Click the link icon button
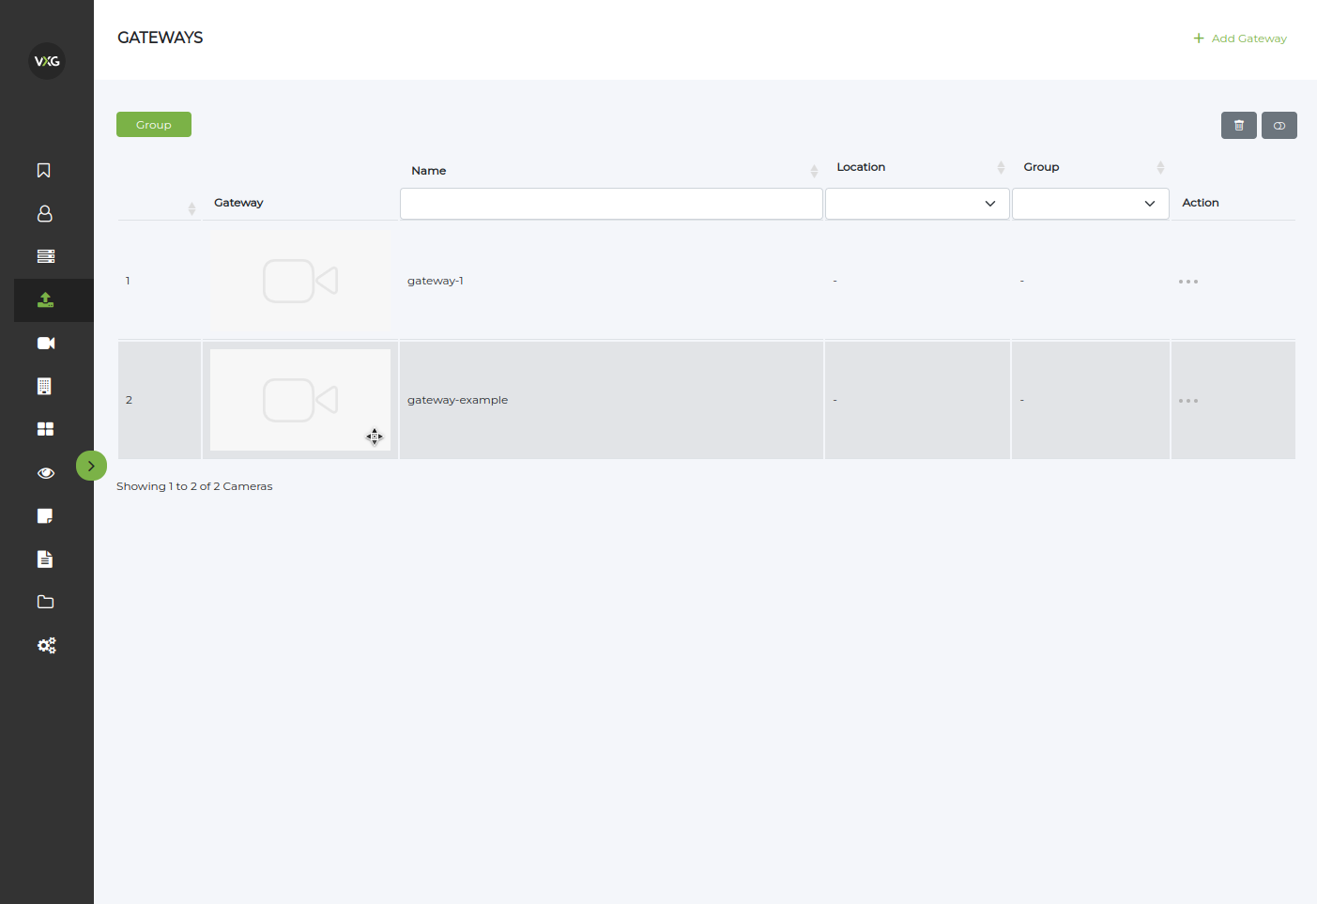The width and height of the screenshot is (1317, 904). click(x=1279, y=125)
